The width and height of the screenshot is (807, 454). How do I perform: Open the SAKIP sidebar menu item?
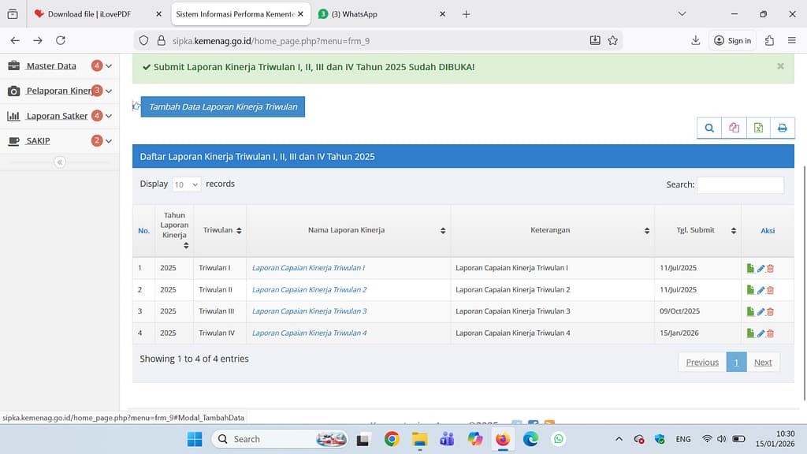click(38, 141)
